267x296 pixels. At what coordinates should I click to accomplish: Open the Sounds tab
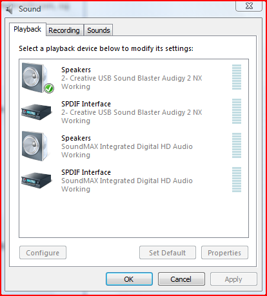click(x=99, y=30)
